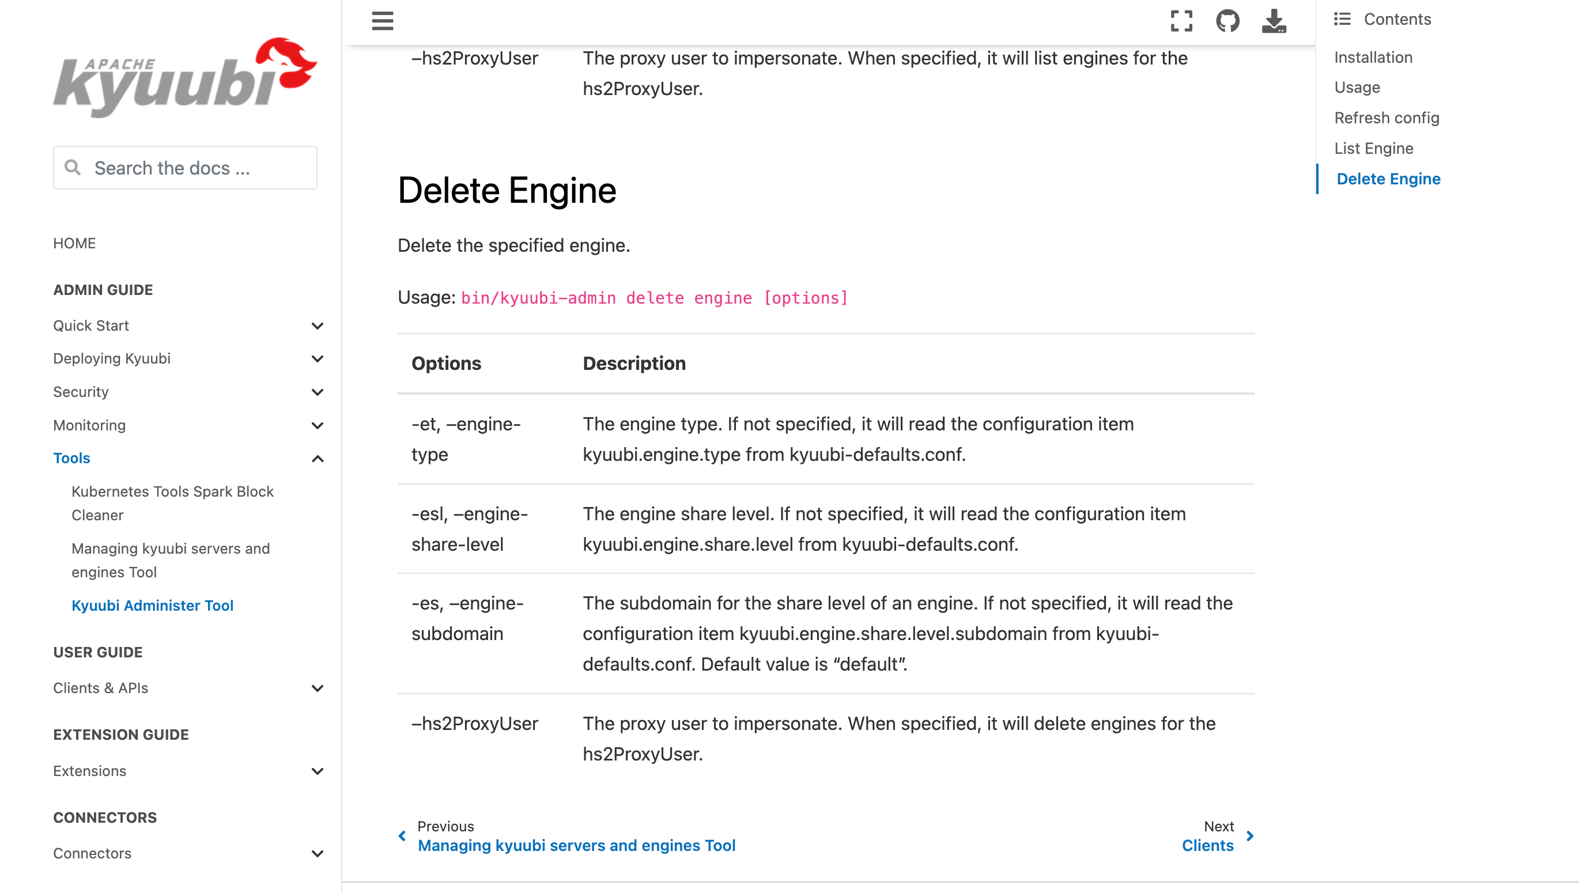Open Managing kyuubi servers and engines Tool link
Viewport: 1579px width, 893px height.
coord(171,560)
